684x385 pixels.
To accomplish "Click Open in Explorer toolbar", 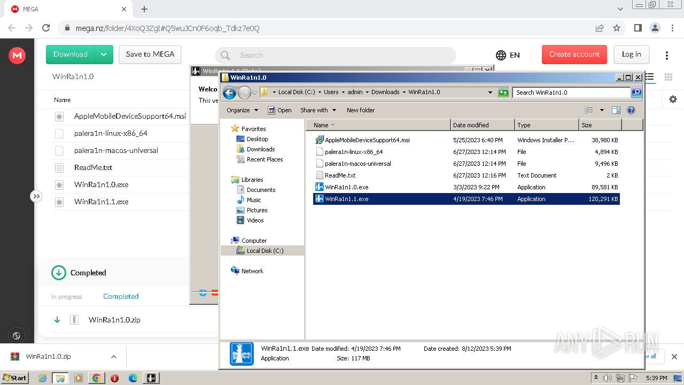I will pyautogui.click(x=279, y=110).
